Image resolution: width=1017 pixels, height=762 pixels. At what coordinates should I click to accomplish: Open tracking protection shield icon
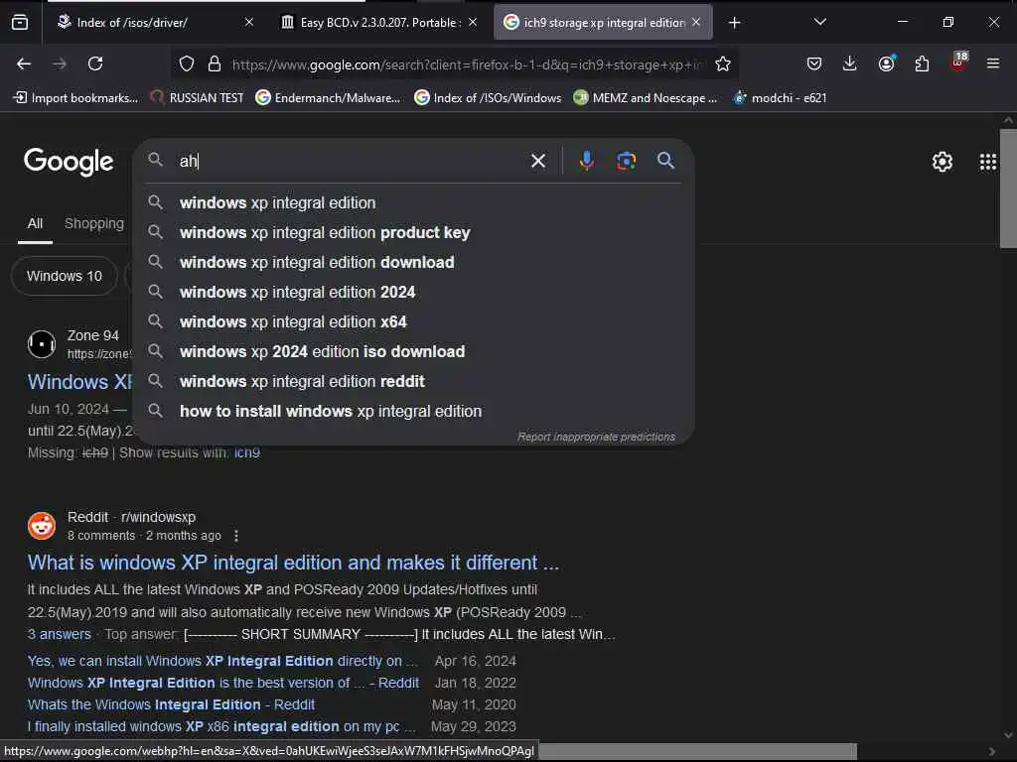click(x=187, y=63)
